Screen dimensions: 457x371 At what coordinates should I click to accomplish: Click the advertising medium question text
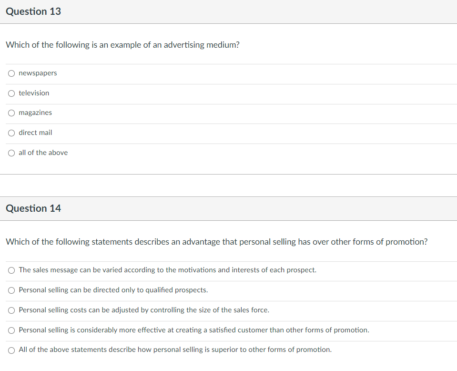(122, 45)
